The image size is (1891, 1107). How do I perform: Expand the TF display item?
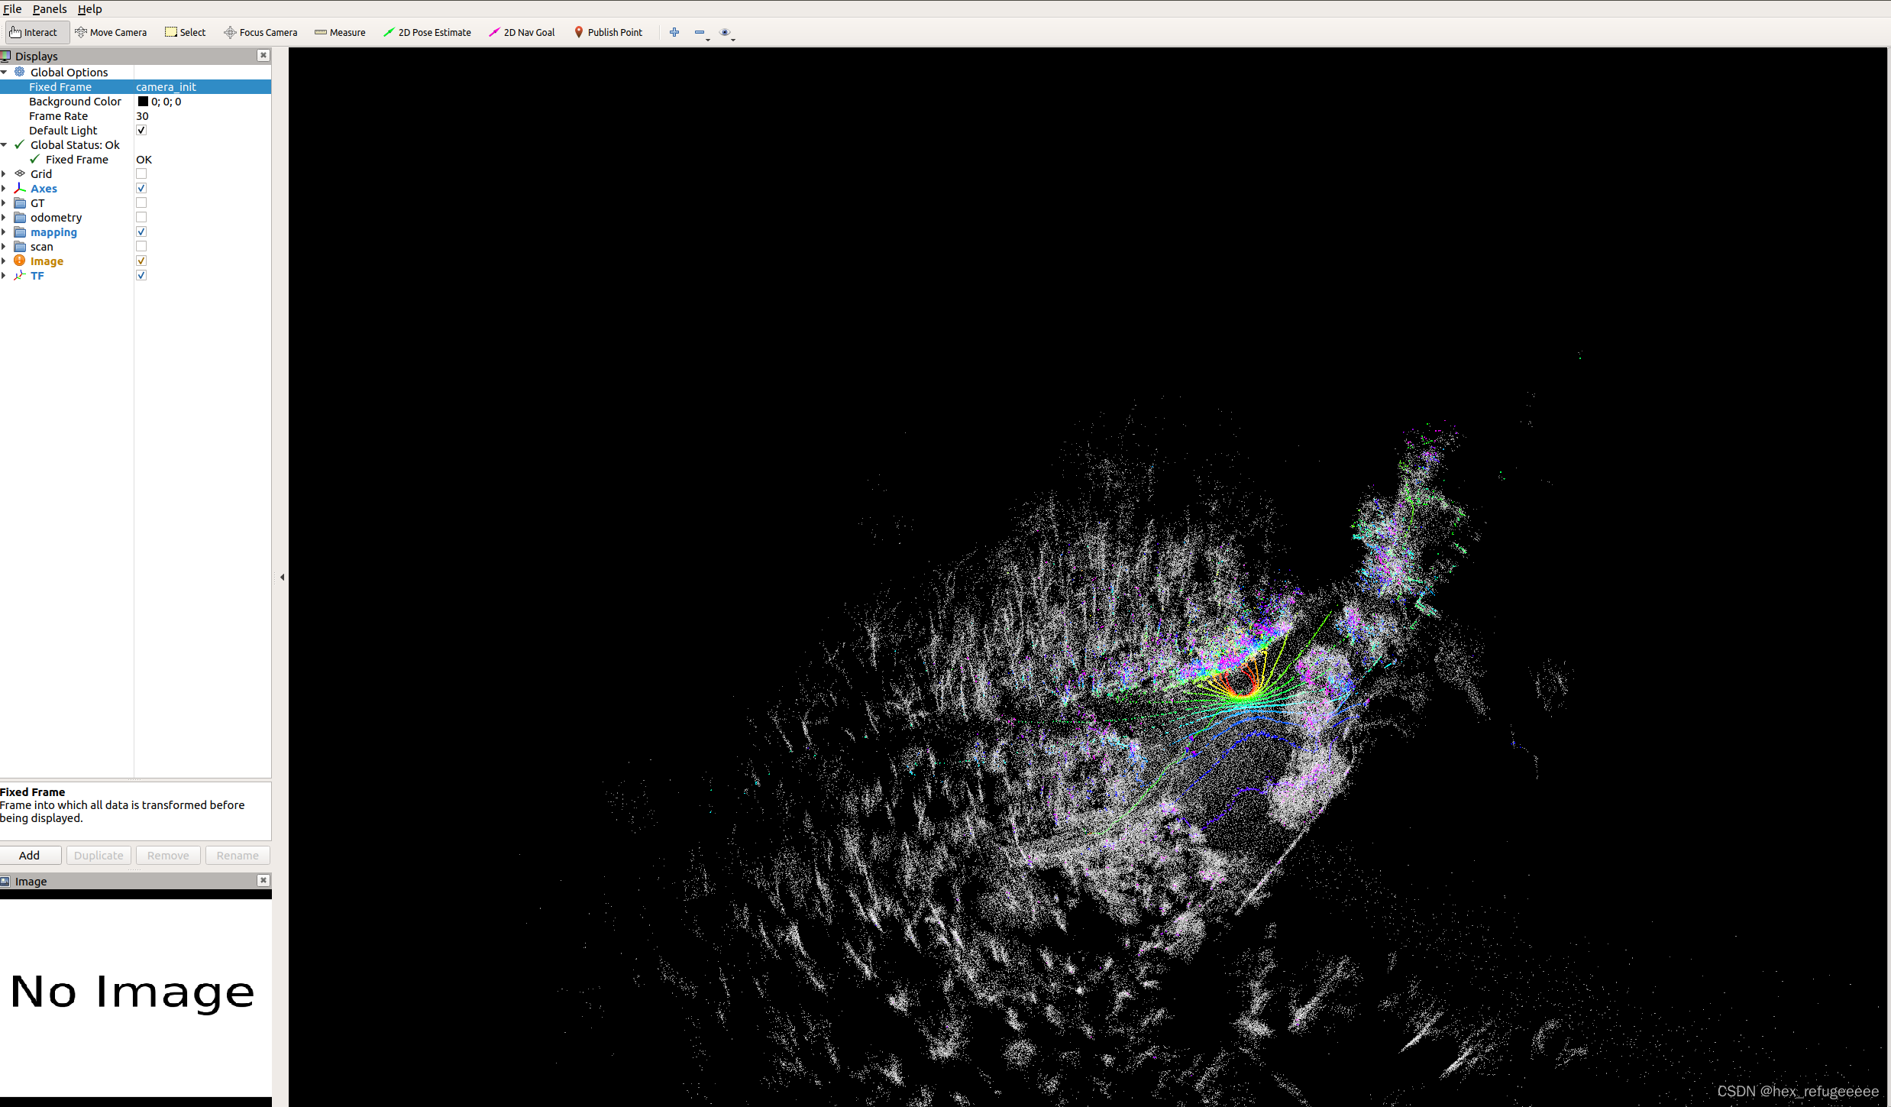5,276
